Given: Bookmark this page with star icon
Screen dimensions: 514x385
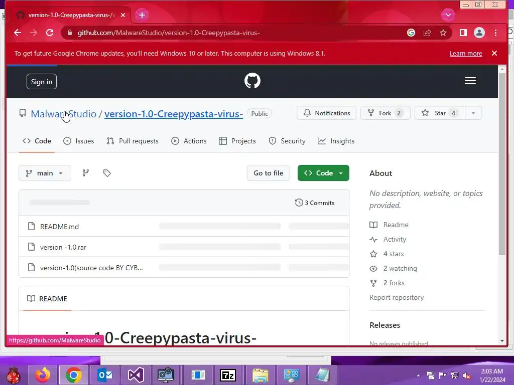Looking at the screenshot, I should (x=443, y=33).
